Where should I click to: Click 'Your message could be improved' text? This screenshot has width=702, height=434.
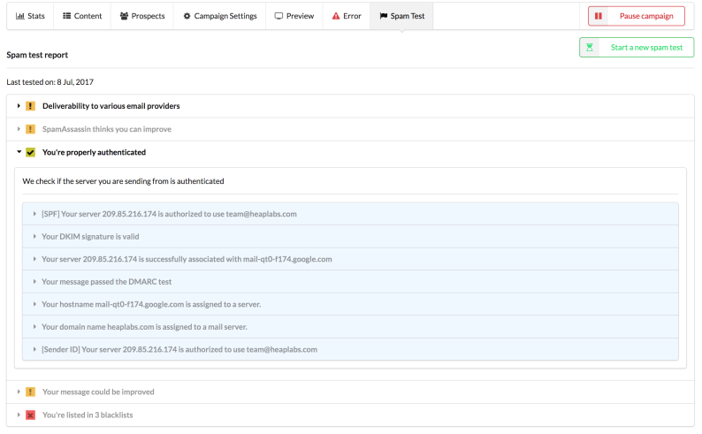(x=98, y=392)
